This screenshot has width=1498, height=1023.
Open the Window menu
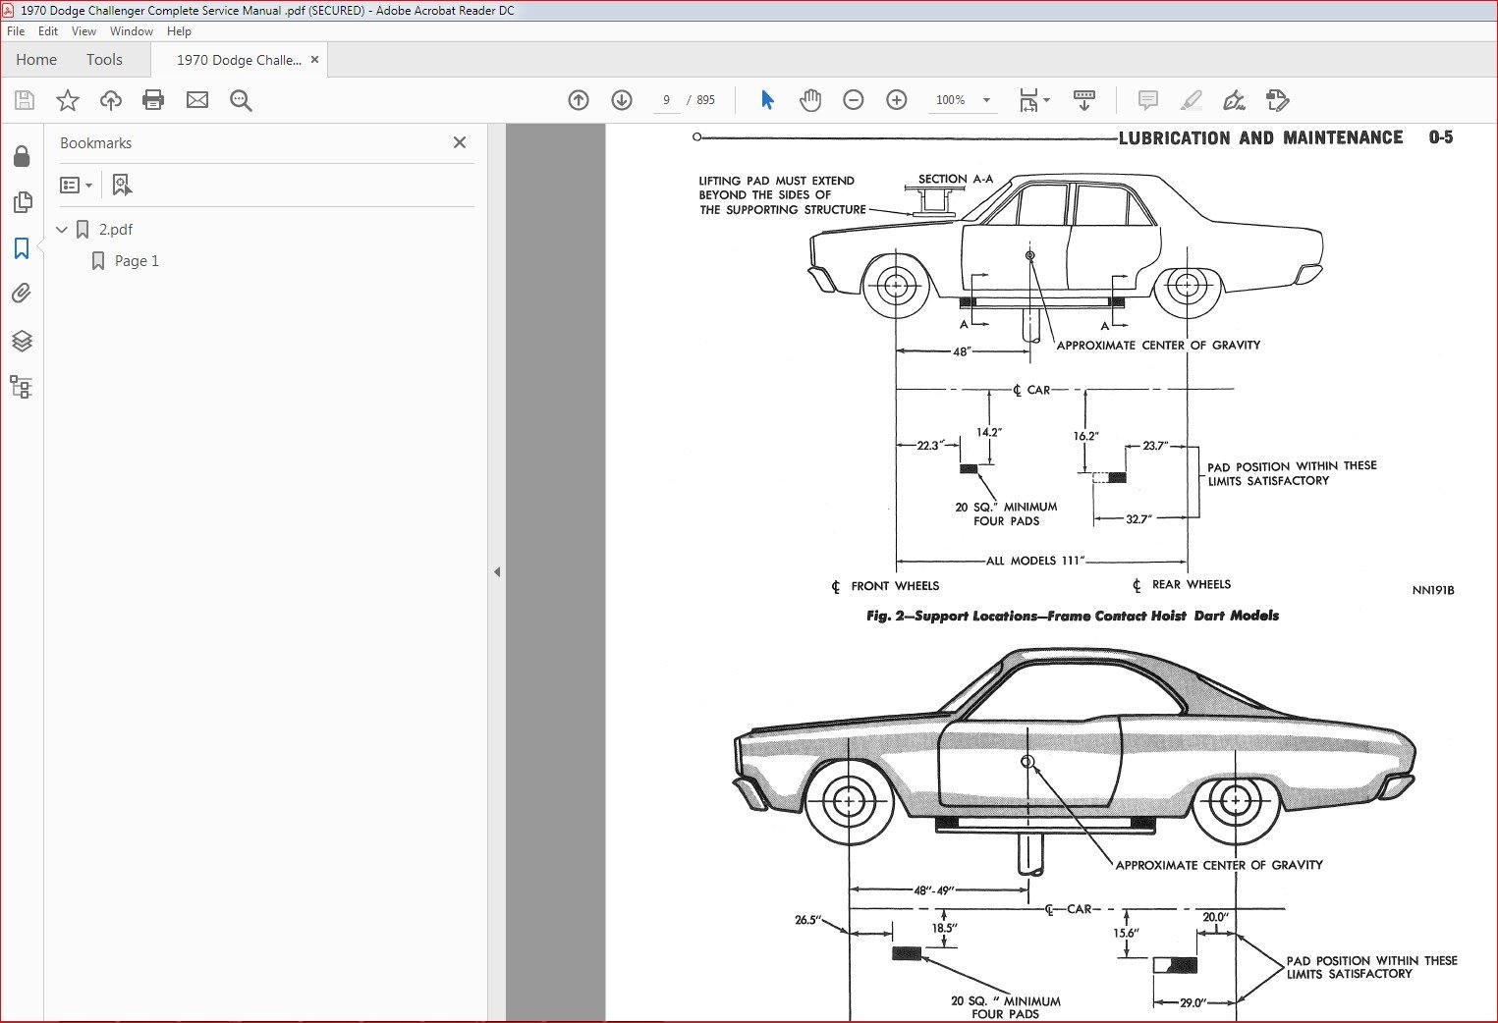[x=132, y=31]
